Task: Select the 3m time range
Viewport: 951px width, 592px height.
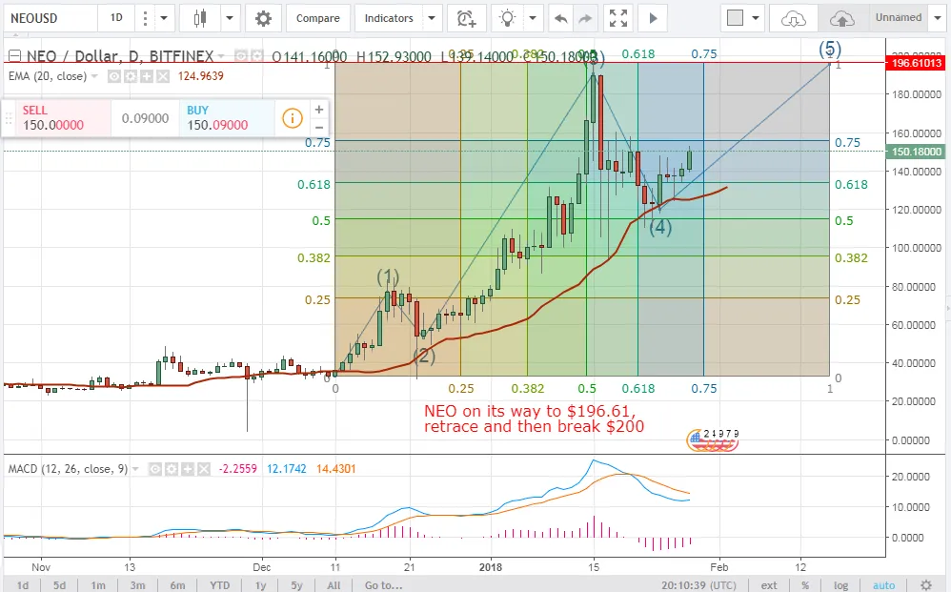Action: pyautogui.click(x=137, y=585)
